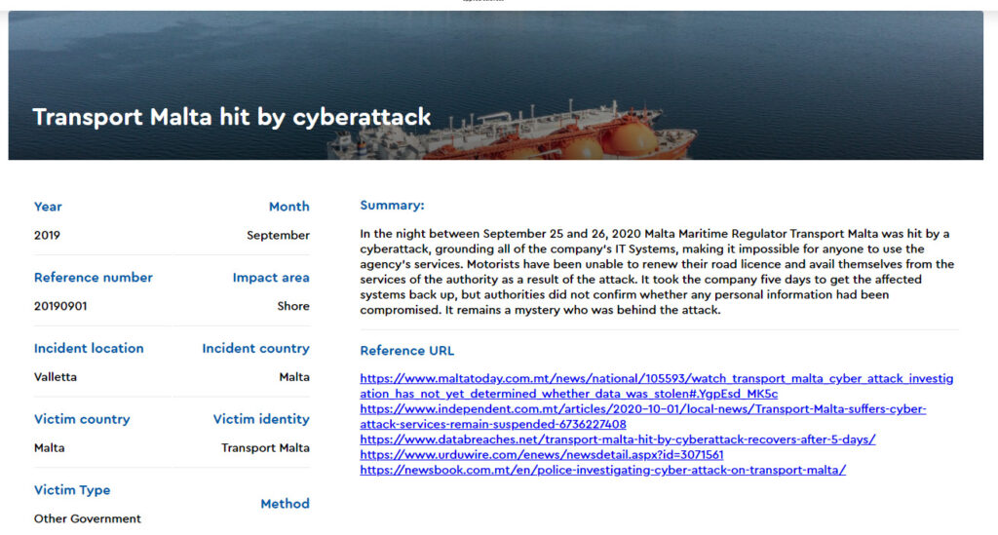Click inside the summary paragraph text
Image resolution: width=998 pixels, height=535 pixels.
pos(657,272)
